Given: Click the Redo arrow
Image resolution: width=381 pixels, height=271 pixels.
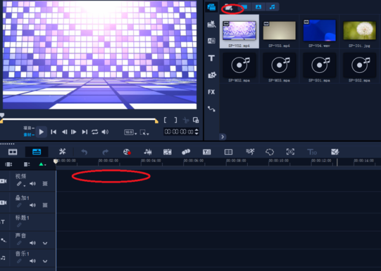Looking at the screenshot, I should [105, 152].
